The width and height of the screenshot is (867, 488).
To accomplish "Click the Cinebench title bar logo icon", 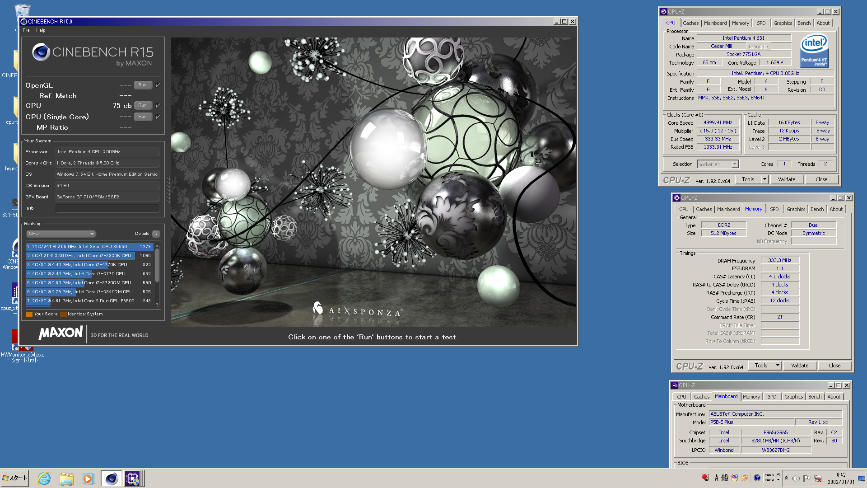I will point(24,21).
